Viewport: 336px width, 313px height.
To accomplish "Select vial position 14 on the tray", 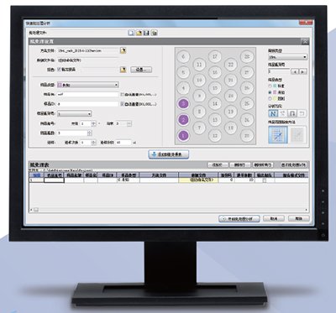I will [x=215, y=104].
